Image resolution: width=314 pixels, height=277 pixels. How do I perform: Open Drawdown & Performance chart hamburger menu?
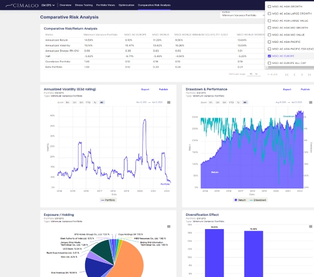(x=311, y=102)
